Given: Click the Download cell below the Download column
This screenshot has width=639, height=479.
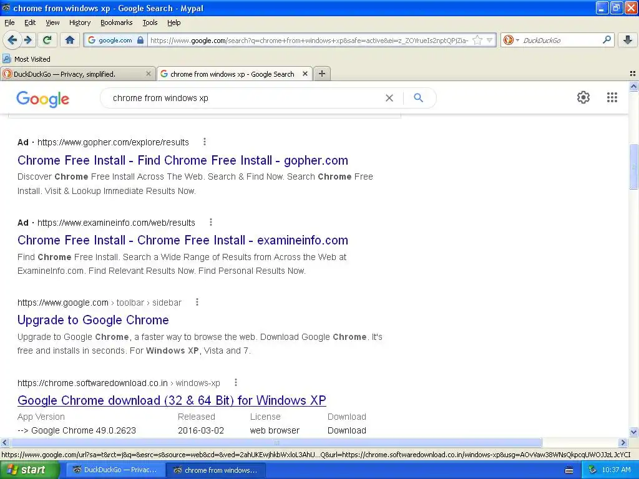Looking at the screenshot, I should tap(347, 430).
